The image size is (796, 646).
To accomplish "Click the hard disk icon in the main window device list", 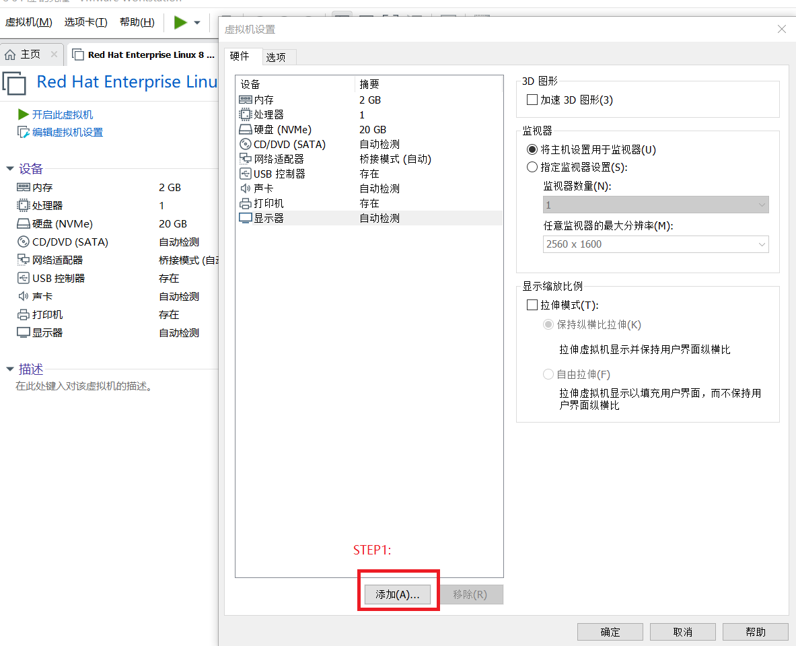I will tap(24, 223).
